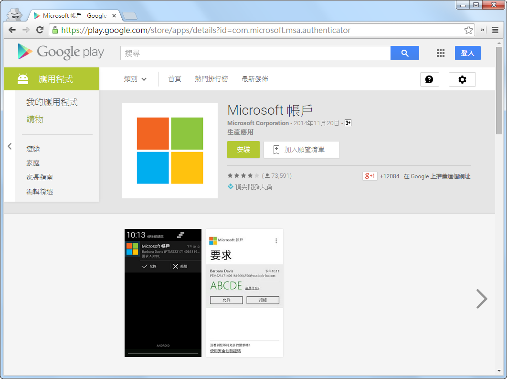Click the top developer diamond badge
Image resolution: width=507 pixels, height=379 pixels.
point(231,186)
